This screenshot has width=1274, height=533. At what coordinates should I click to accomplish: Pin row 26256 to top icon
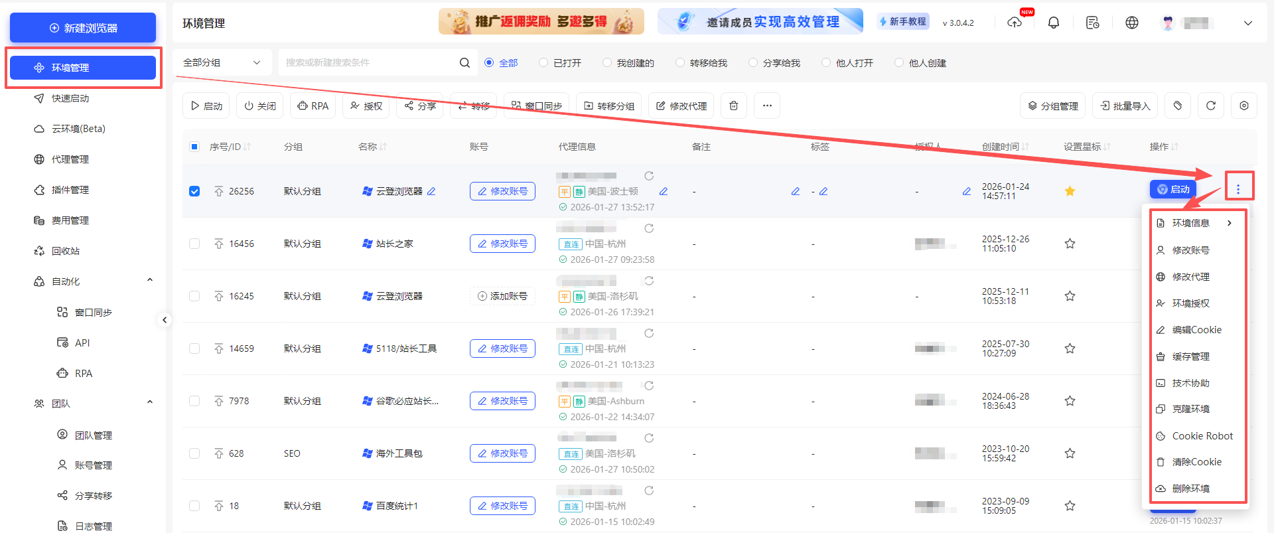219,191
